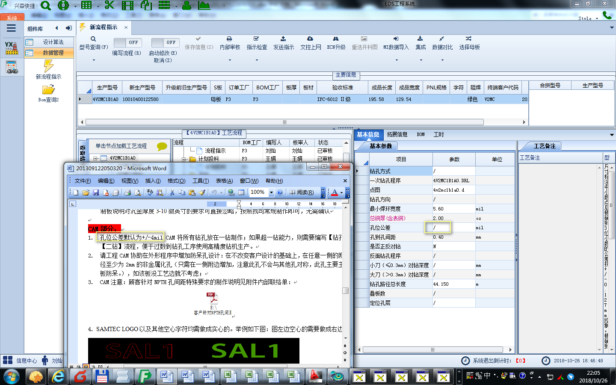This screenshot has width=616, height=385.
Task: Click Cut scissors icon in Word toolbar
Action: 172,192
